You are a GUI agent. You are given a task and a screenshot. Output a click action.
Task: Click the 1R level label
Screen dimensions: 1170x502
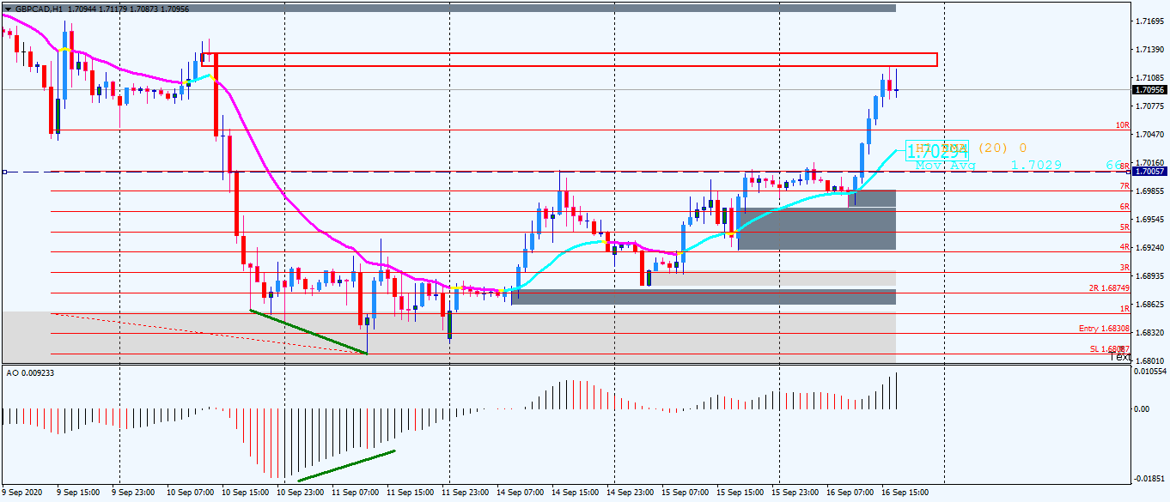click(1124, 308)
